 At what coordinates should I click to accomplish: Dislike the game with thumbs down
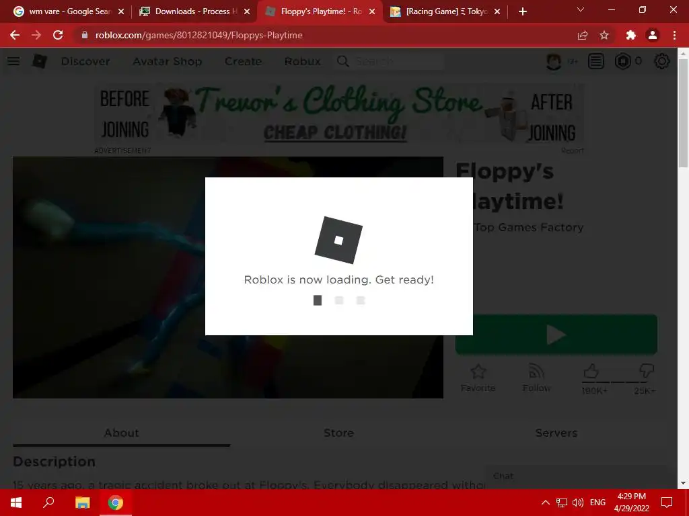(x=647, y=371)
